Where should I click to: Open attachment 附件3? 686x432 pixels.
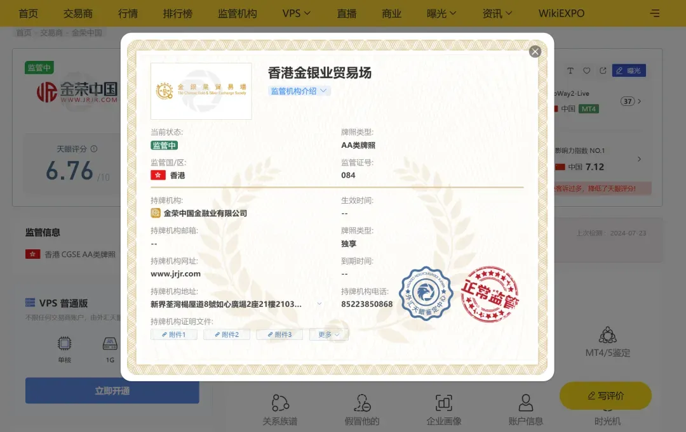(x=279, y=334)
